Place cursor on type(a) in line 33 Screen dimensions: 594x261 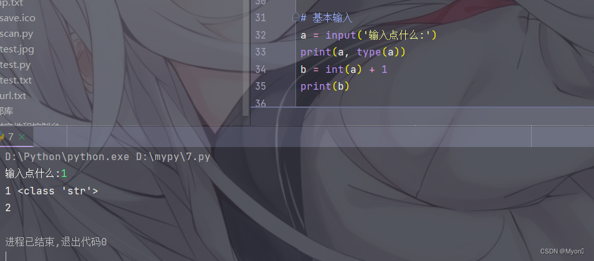click(381, 52)
